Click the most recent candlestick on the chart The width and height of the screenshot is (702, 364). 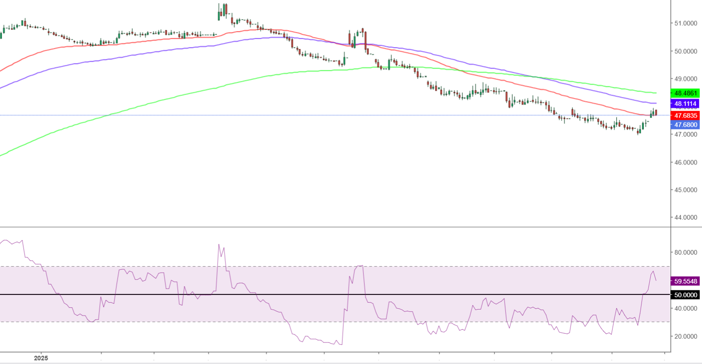click(656, 112)
